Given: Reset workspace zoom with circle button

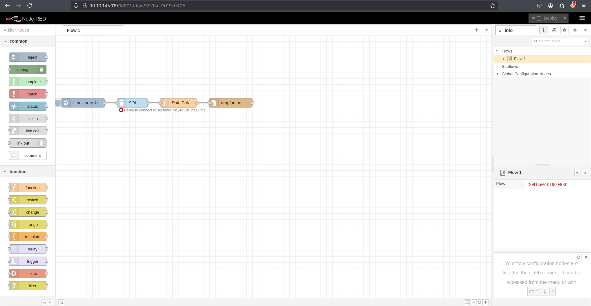Looking at the screenshot, I should point(480,302).
